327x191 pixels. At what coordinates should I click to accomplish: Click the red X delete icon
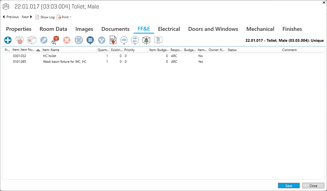pos(67,40)
